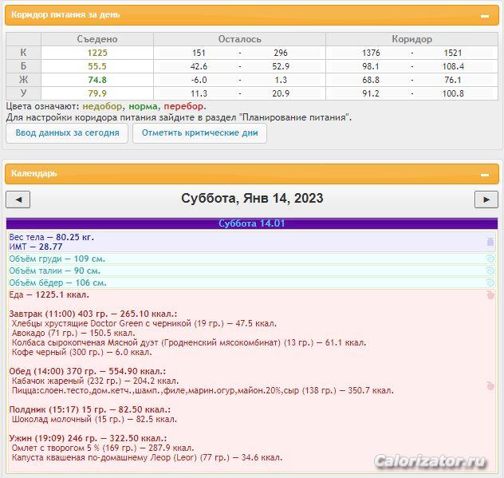
Task: Open the Обед (14:00) meal entry
Action: pos(87,371)
